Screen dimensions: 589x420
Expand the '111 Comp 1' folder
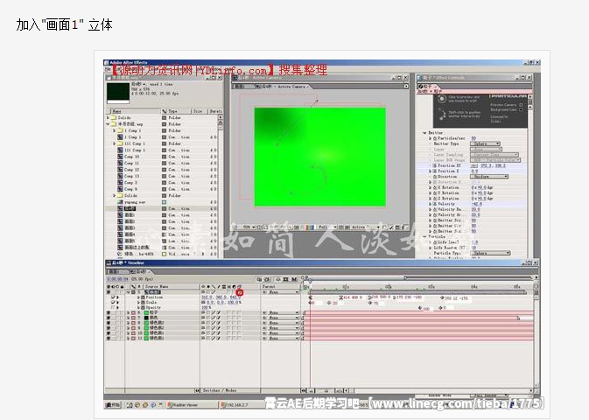point(115,143)
